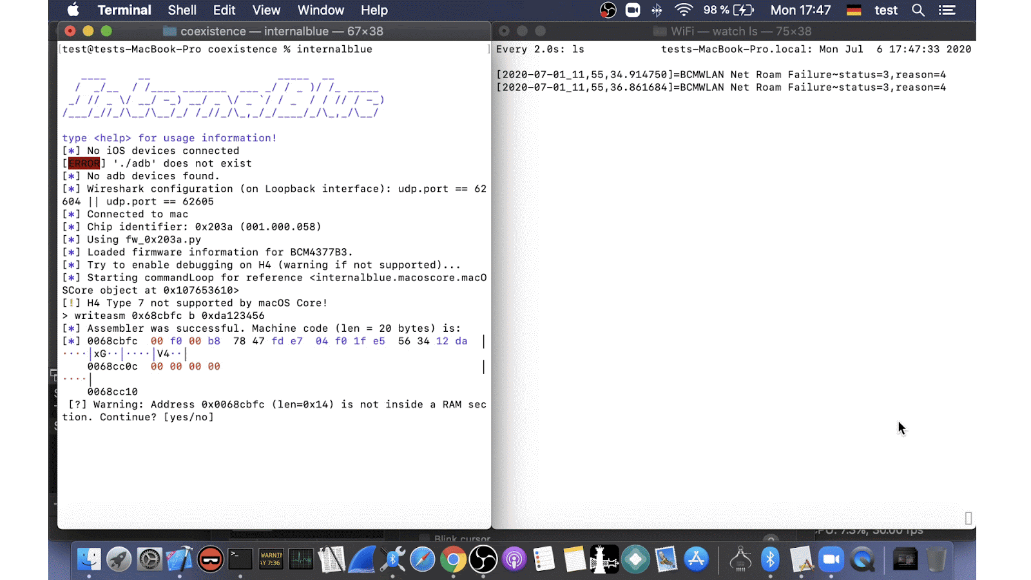The image size is (1031, 580).
Task: Click the 'coexistence — internalblue — 67×38' title
Action: [282, 31]
